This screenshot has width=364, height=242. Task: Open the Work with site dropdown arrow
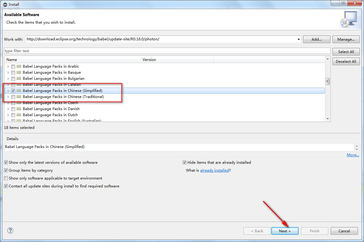(x=298, y=39)
